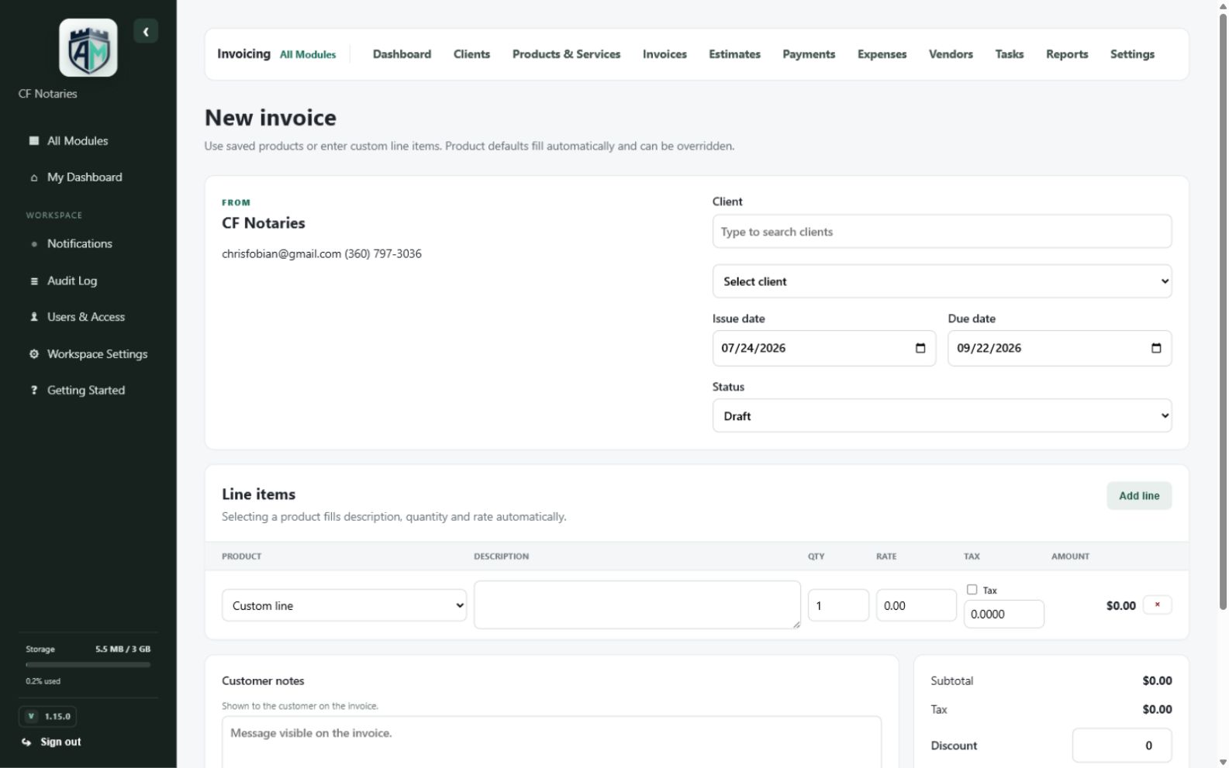Click the Workspace Settings gear icon
1229x768 pixels.
click(34, 354)
